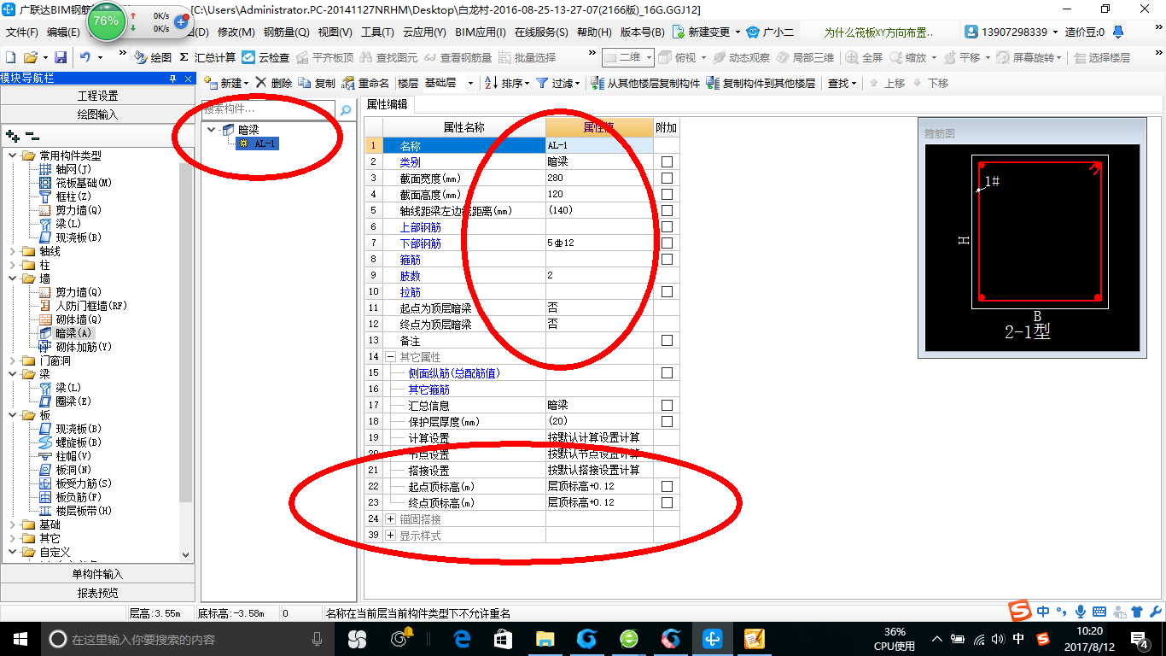Select 暗梁(A) under 墙
1166x656 pixels.
coord(66,333)
